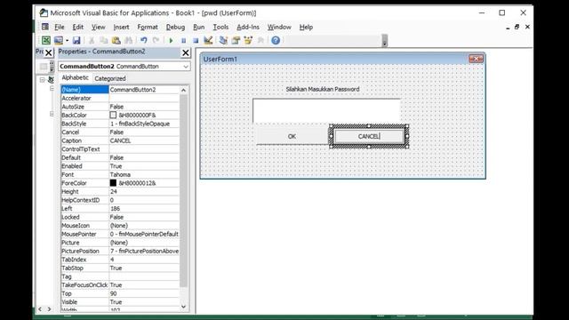Click the View Microsoft Excel icon
The width and height of the screenshot is (569, 320).
pos(46,40)
